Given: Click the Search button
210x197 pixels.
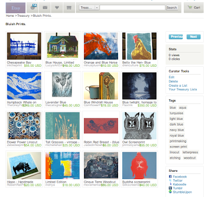Looking at the screenshot, I should pyautogui.click(x=172, y=7).
